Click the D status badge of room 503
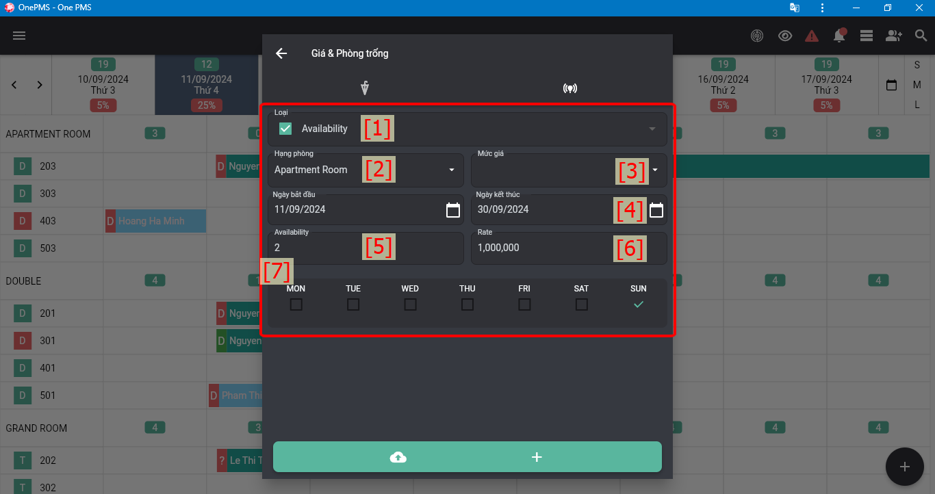935x494 pixels. pos(22,248)
